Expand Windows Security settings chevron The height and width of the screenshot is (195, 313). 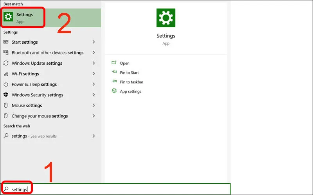click(94, 95)
